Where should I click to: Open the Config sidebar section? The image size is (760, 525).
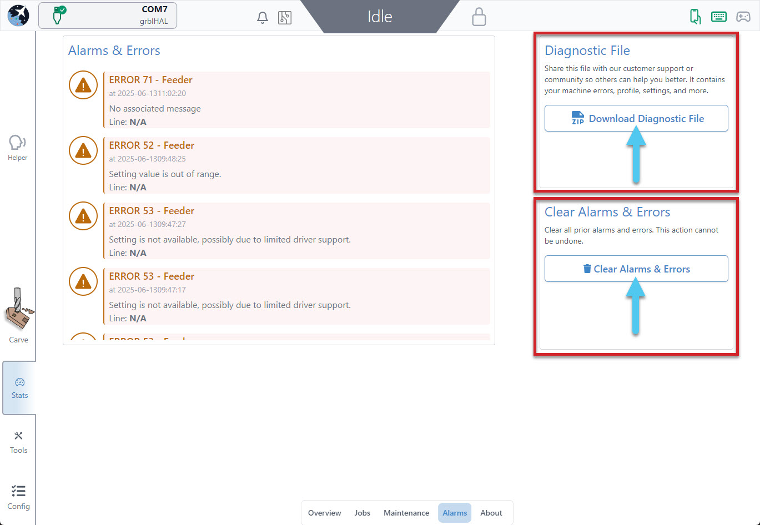[18, 497]
